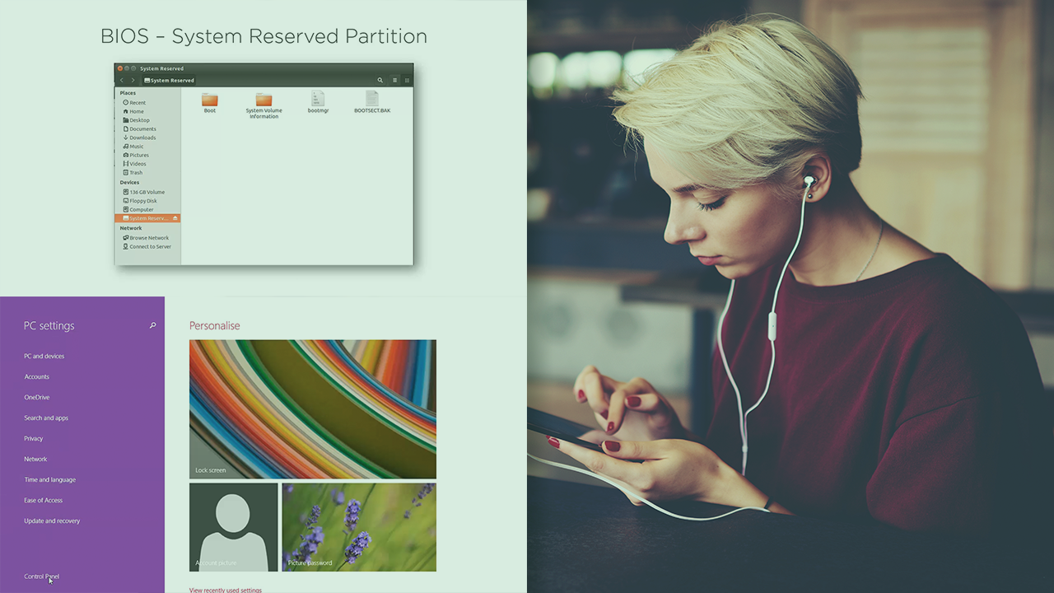The width and height of the screenshot is (1054, 593).
Task: Switch to list view in file manager
Action: coord(394,81)
